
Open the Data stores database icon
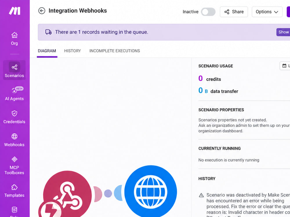[14, 209]
